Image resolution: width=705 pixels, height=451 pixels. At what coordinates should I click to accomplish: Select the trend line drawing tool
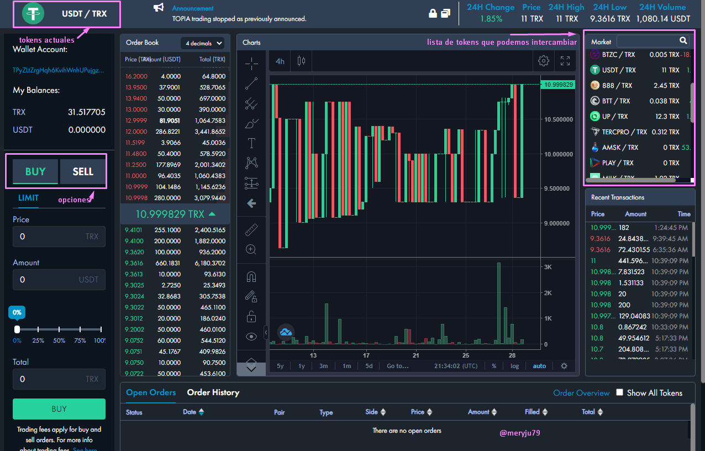(x=251, y=83)
